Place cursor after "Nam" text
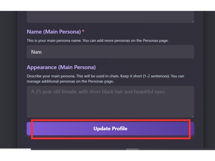Viewport: 215px width, 161px height. [x=42, y=52]
